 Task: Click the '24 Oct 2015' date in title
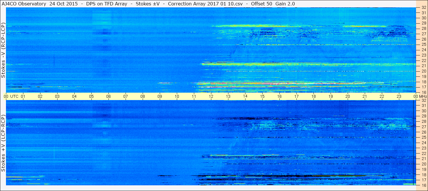coord(63,4)
